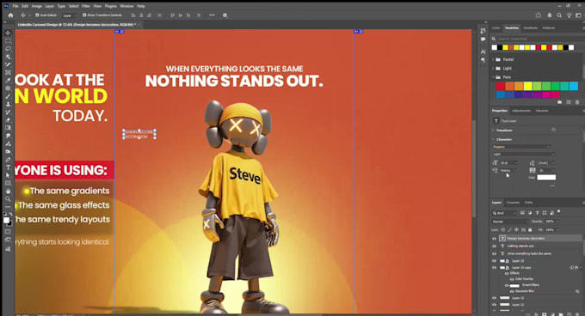This screenshot has height=316, width=585.
Task: Open the File menu
Action: 15,6
